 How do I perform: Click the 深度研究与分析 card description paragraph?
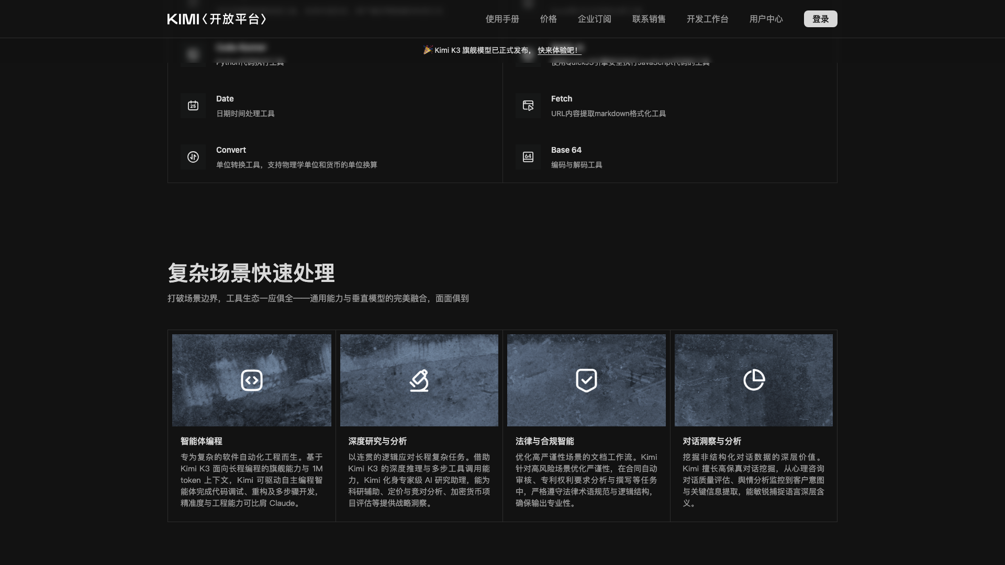(x=419, y=480)
